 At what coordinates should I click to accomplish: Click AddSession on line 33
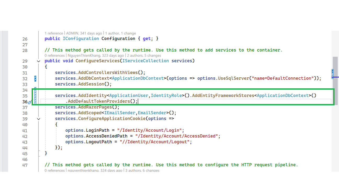91,84
